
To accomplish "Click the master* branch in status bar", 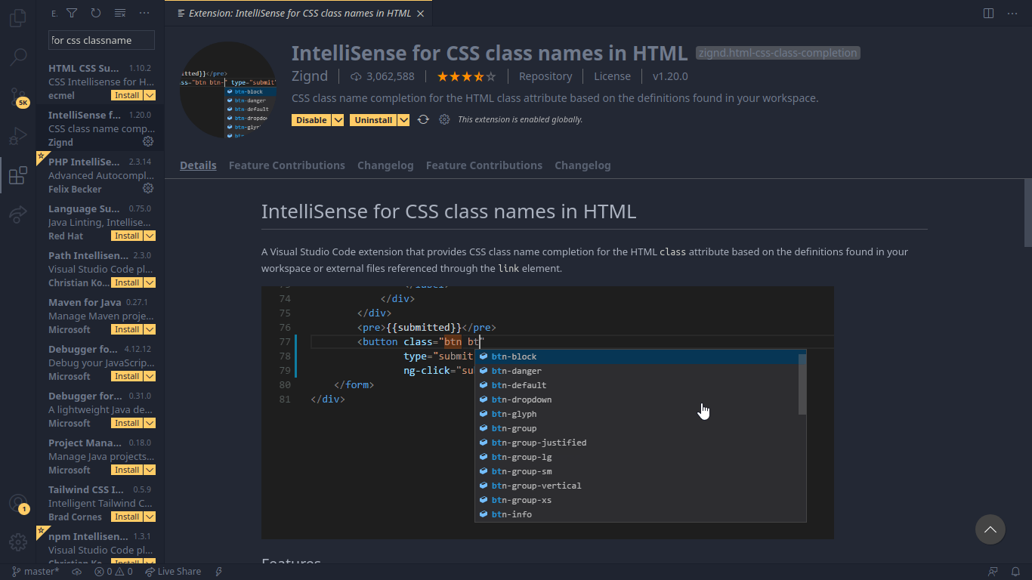I will (36, 572).
